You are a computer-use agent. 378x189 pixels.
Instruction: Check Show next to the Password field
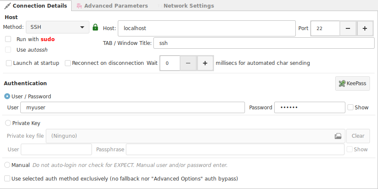(350, 107)
